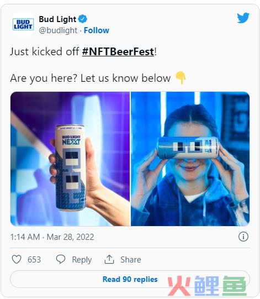Like the tweet with heart icon
The width and height of the screenshot is (260, 299).
pos(17,259)
